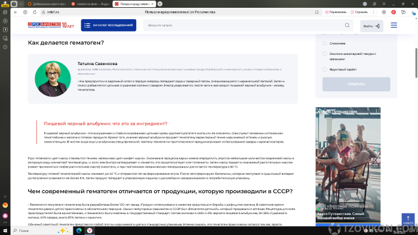Select the Сливочное radio option
The image size is (418, 235).
pyautogui.click(x=324, y=44)
